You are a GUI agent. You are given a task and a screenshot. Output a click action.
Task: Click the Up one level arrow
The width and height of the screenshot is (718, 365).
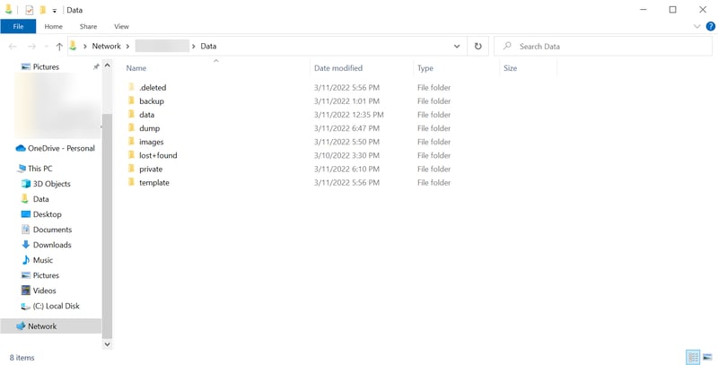(59, 47)
